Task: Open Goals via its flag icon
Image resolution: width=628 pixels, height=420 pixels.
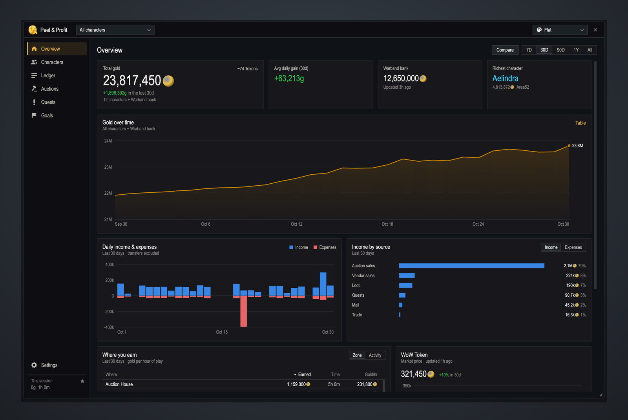Action: click(x=34, y=115)
